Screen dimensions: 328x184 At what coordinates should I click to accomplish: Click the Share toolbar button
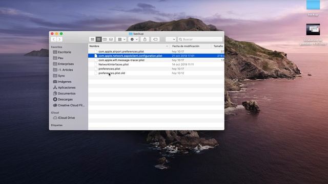tap(145, 39)
